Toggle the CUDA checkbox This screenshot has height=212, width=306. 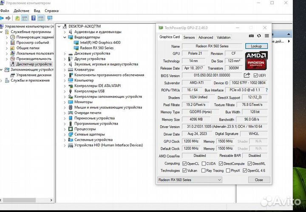click(x=204, y=164)
